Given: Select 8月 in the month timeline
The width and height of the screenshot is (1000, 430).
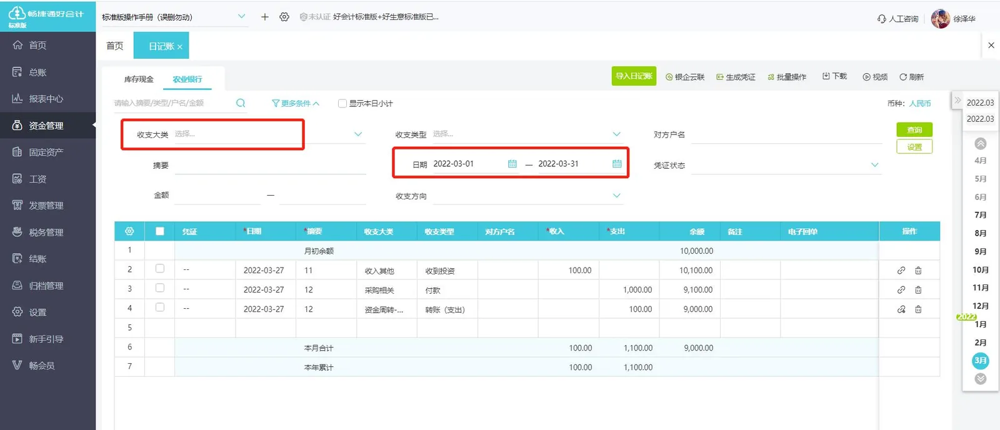Looking at the screenshot, I should tap(981, 233).
